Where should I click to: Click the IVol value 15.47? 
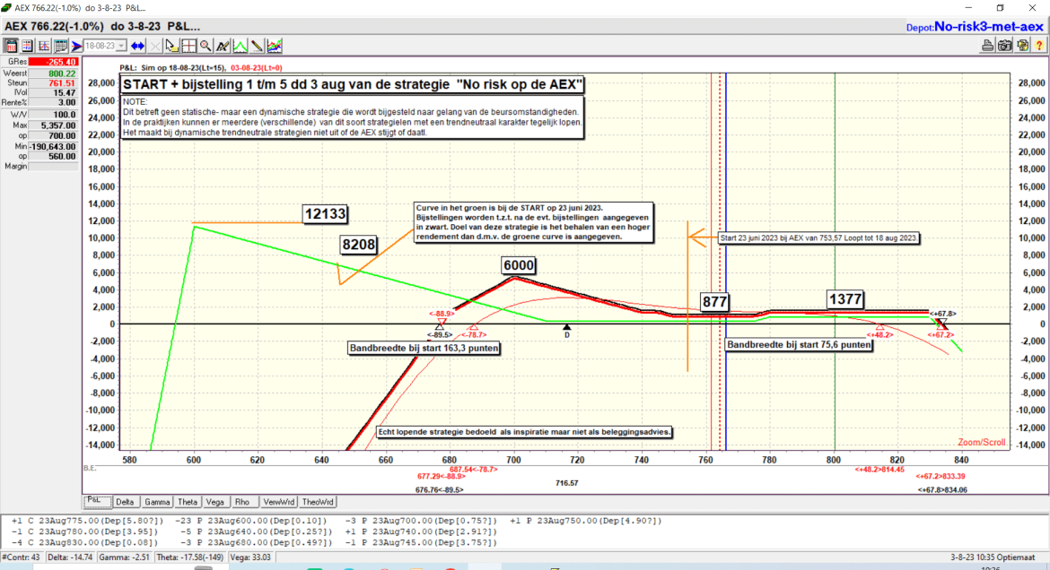coord(53,93)
